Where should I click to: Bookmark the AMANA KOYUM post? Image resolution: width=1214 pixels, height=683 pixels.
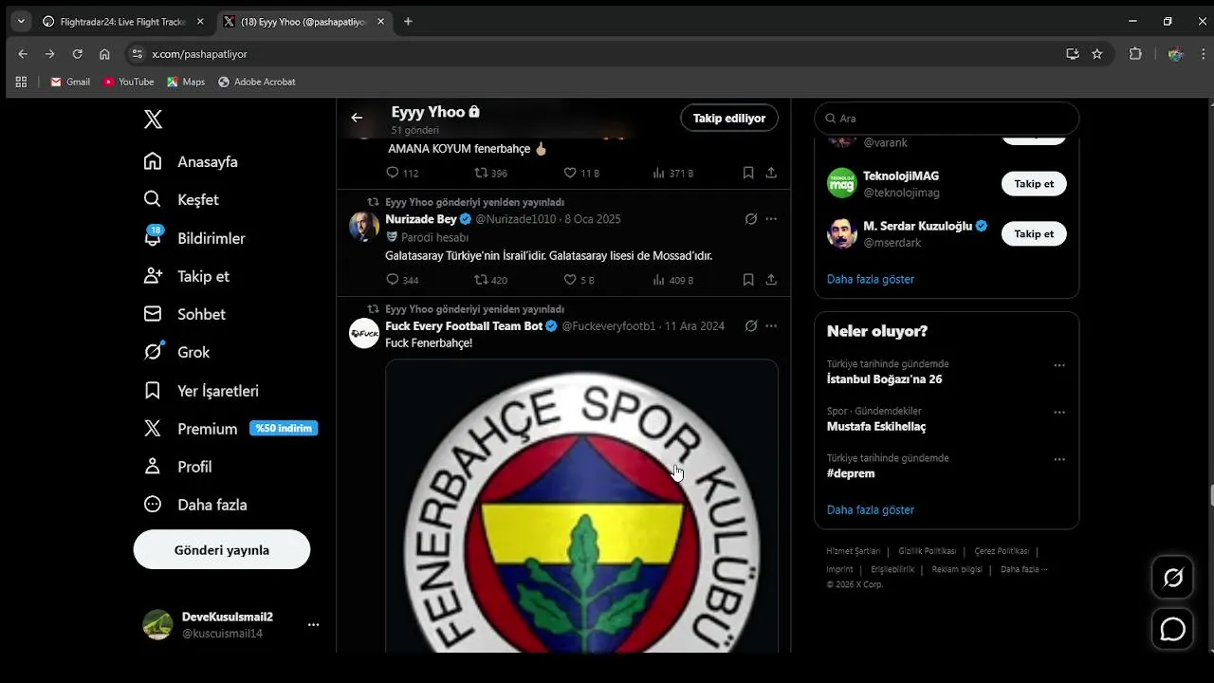(x=748, y=173)
